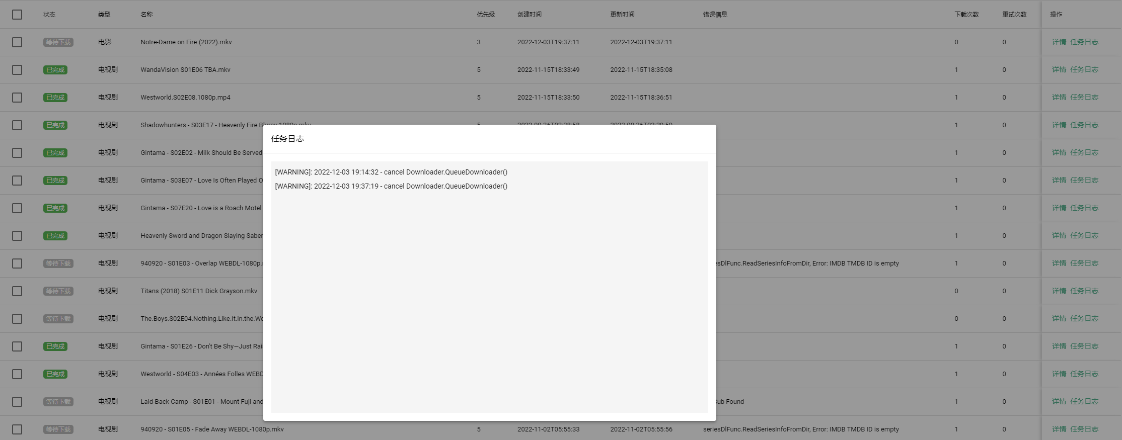Click the 状态 column header

49,15
